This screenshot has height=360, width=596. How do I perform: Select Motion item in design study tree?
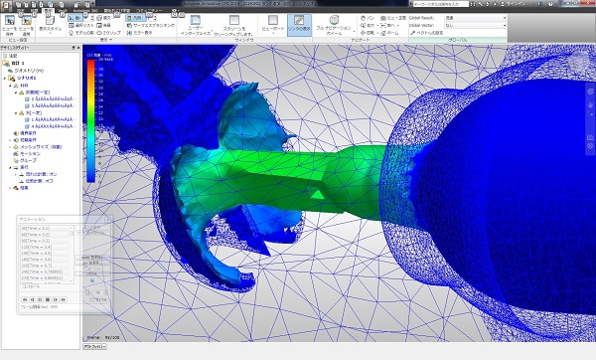point(30,154)
